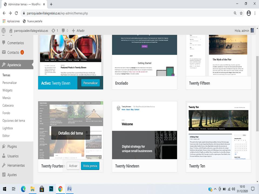Image resolution: width=259 pixels, height=194 pixels.
Task: Click the Twenty Fifteen theme name
Action: 199,83
